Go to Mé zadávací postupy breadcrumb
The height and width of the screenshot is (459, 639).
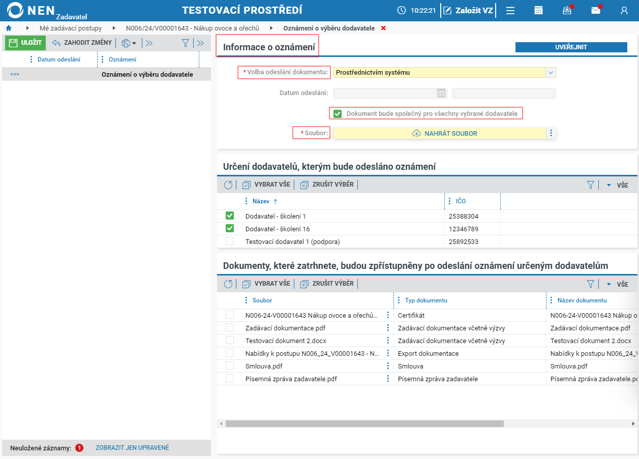pyautogui.click(x=71, y=28)
